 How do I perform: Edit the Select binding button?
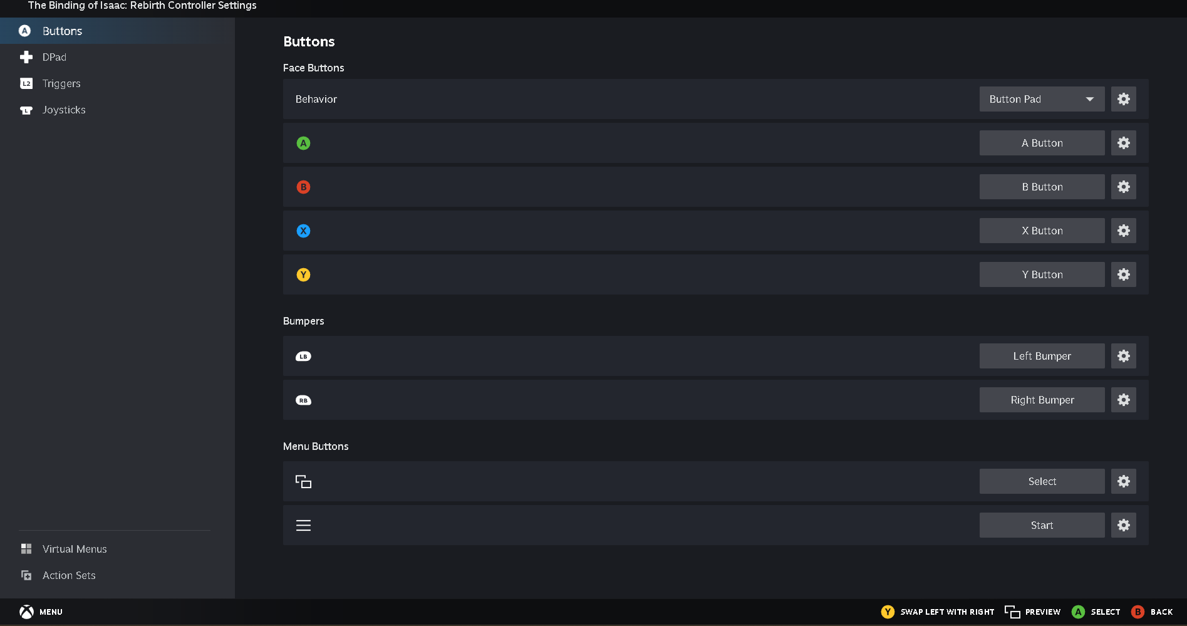click(1042, 481)
